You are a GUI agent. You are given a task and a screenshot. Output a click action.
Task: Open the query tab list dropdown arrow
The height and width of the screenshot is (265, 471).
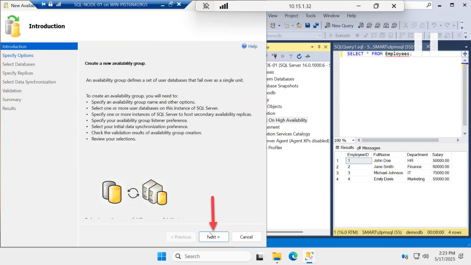[466, 47]
